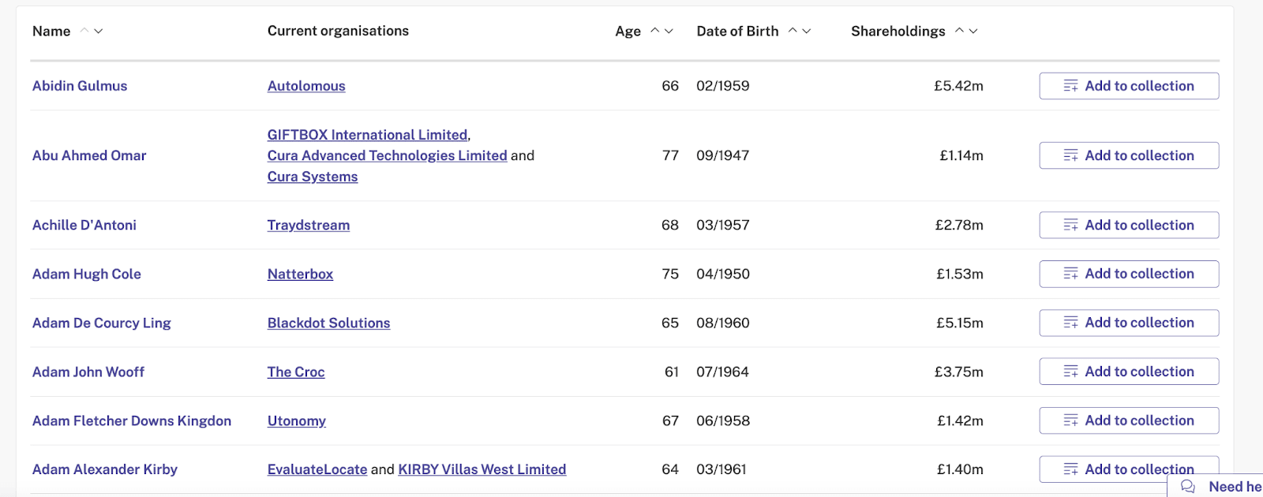
Task: Open Cura Advanced Technologies Limited link
Action: (x=387, y=155)
